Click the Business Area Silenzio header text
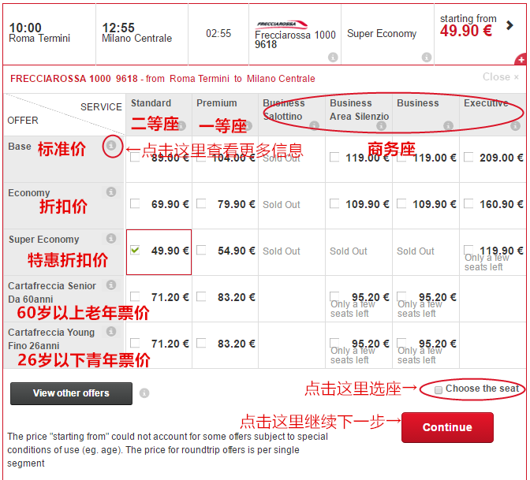This screenshot has width=530, height=480. click(360, 110)
